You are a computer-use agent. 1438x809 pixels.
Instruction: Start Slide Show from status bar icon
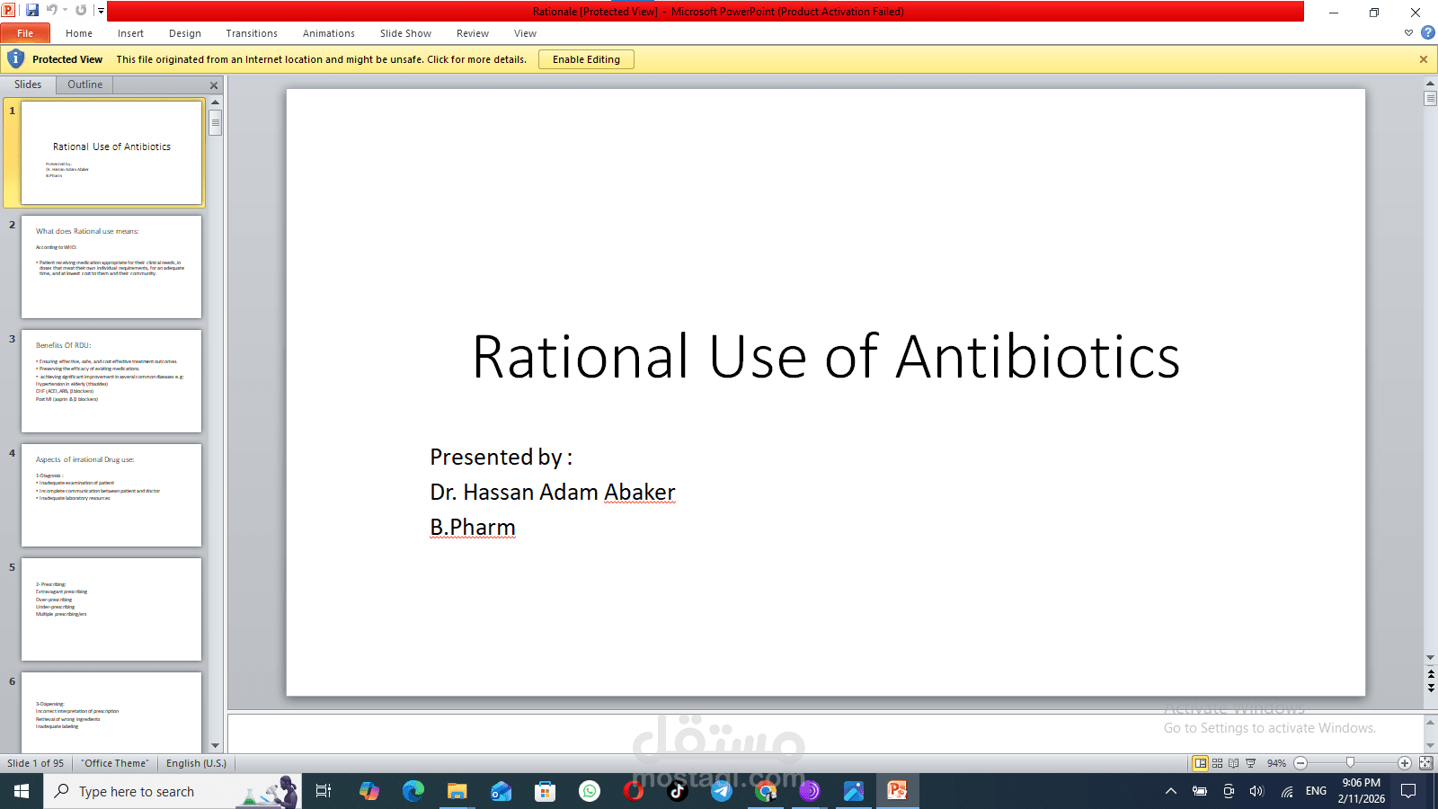click(x=1250, y=763)
